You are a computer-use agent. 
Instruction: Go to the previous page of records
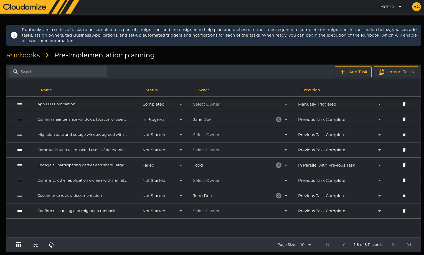coord(344,245)
